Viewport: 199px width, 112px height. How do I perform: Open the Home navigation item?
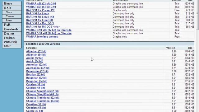click(x=12, y=3)
